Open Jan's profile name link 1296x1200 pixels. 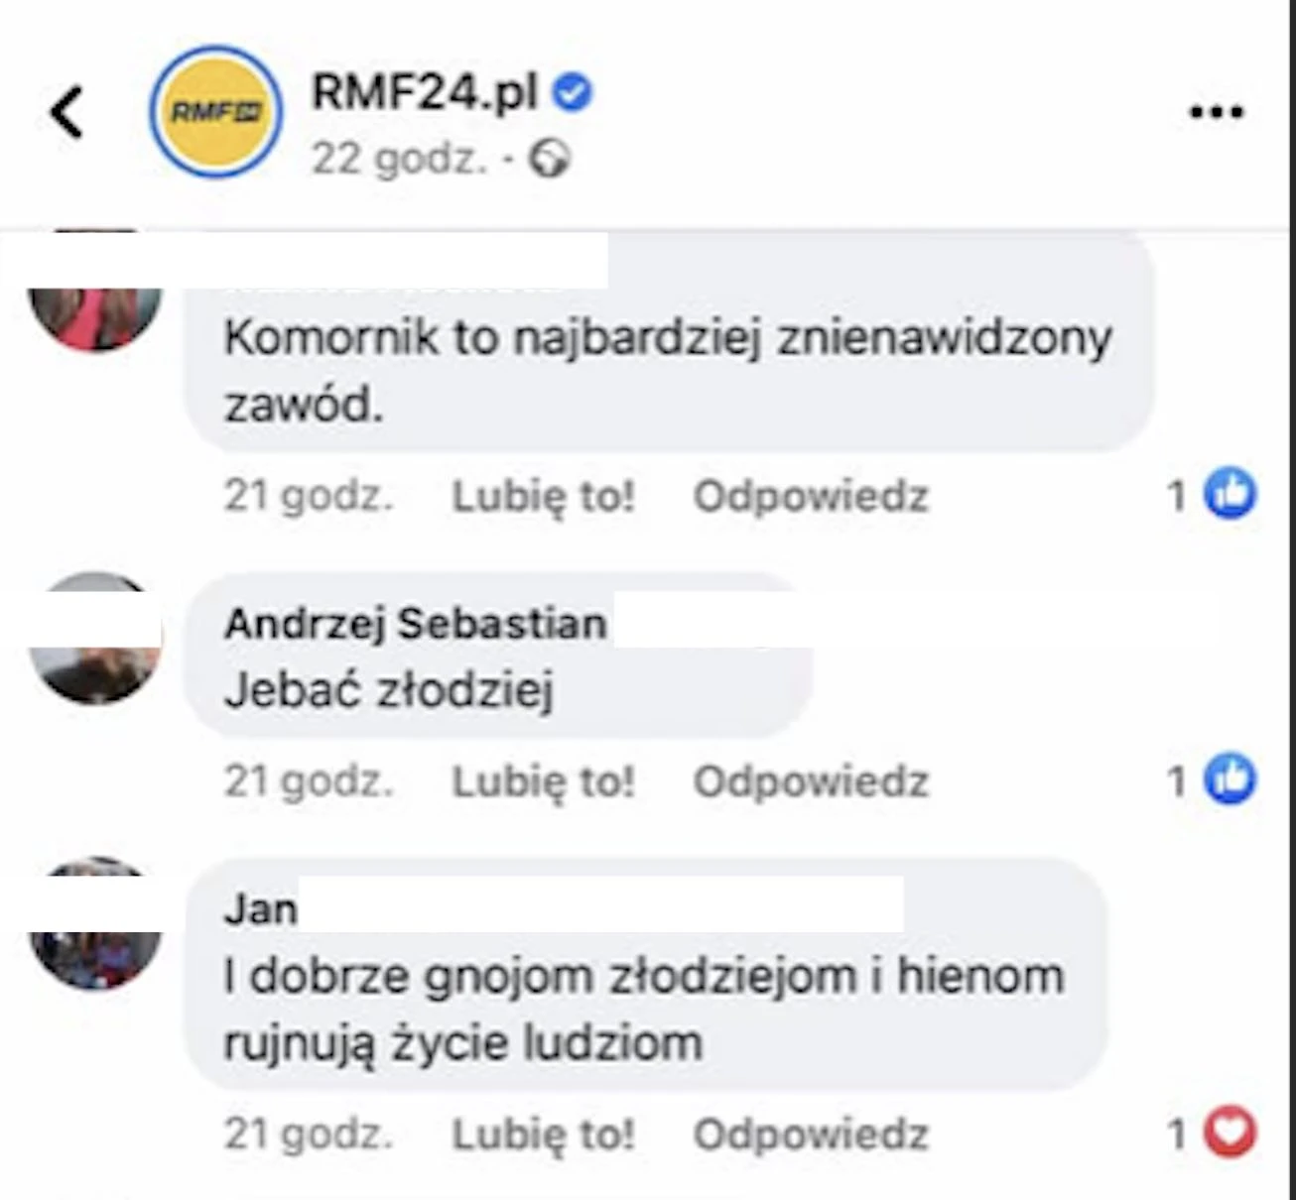(x=261, y=908)
